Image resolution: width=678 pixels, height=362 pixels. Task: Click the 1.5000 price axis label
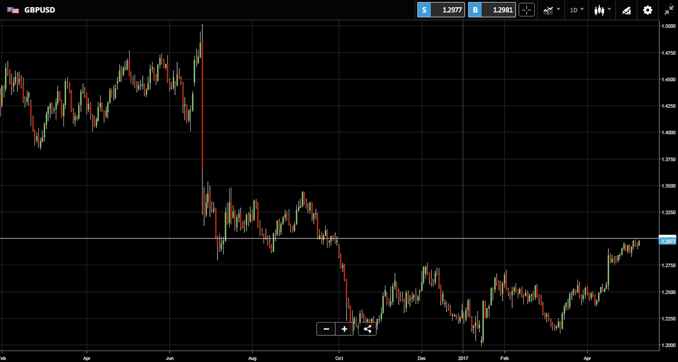(668, 26)
